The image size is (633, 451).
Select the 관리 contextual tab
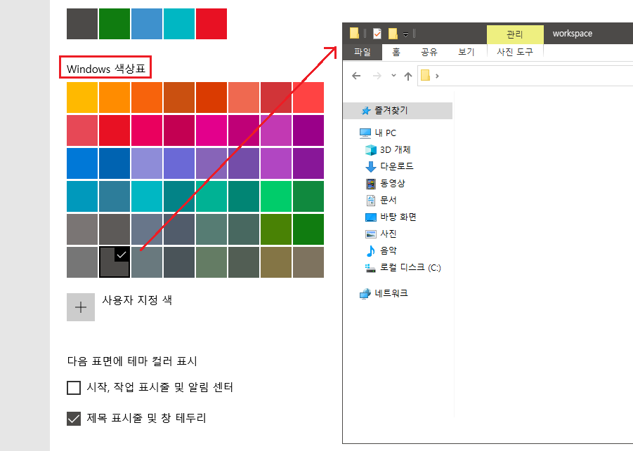pyautogui.click(x=515, y=34)
